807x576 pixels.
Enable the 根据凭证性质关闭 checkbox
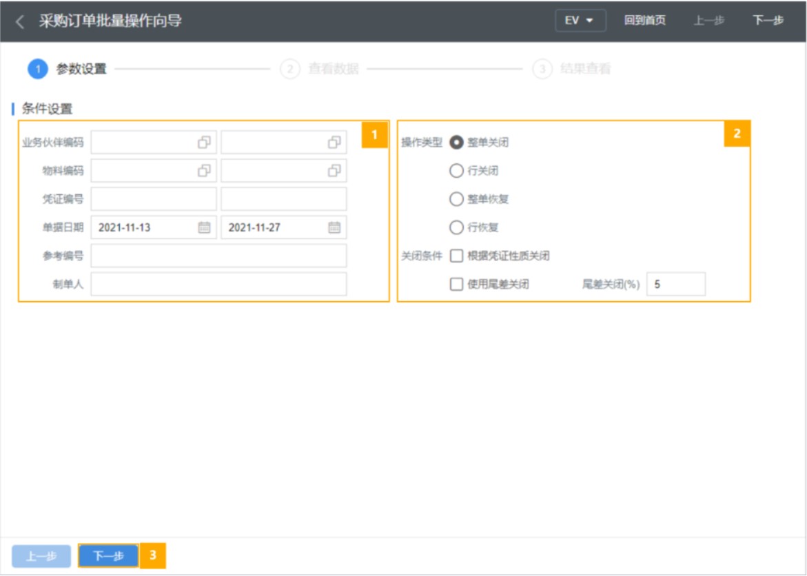pos(456,256)
